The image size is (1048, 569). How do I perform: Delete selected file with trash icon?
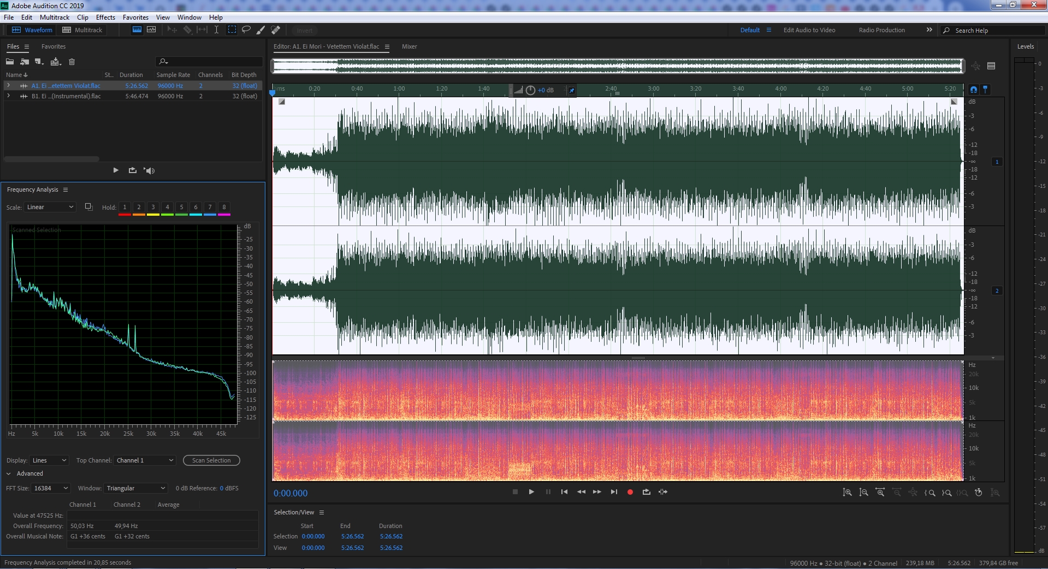tap(72, 62)
